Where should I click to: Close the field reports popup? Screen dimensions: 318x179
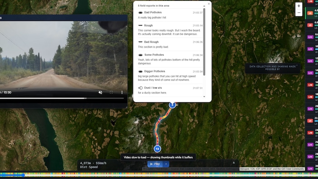tap(209, 4)
